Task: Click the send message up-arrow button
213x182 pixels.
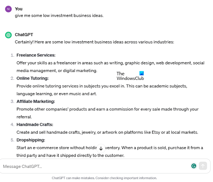Action: 203,166
